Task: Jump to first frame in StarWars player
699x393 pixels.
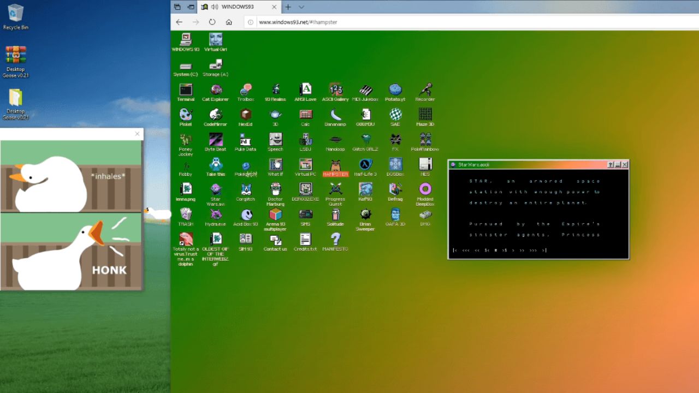Action: click(x=455, y=251)
